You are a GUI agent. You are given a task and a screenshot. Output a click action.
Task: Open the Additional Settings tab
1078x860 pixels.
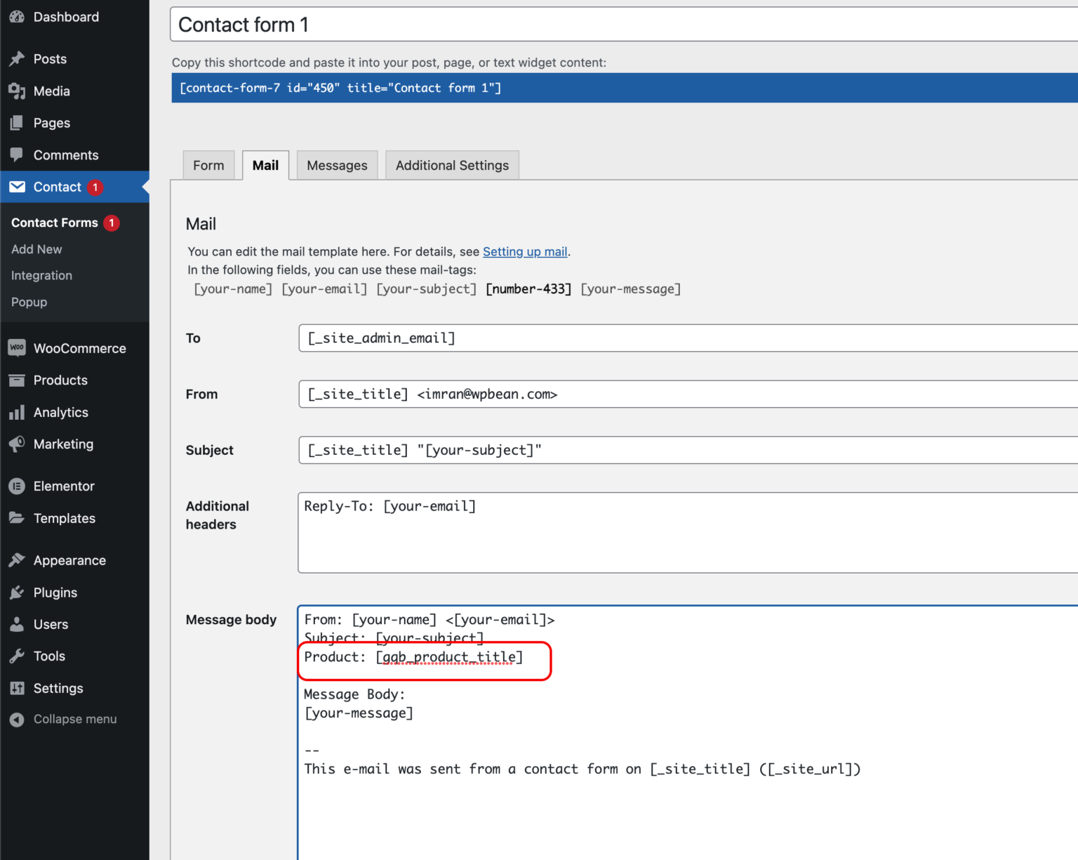click(x=452, y=165)
